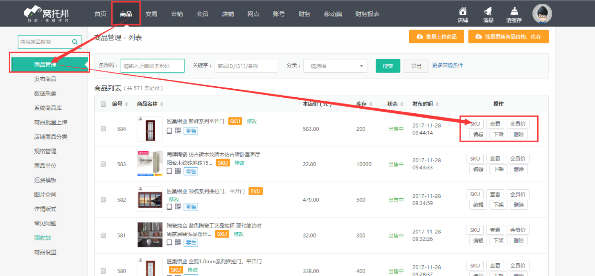
Task: Open the 会员 top navigation item
Action: coord(202,14)
